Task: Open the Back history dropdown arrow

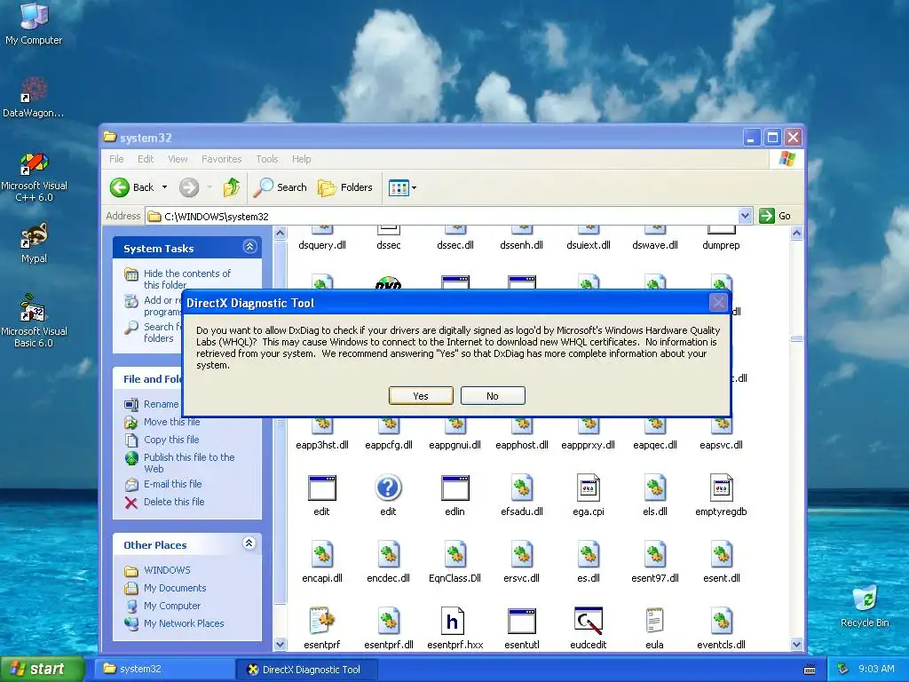Action: click(x=164, y=187)
